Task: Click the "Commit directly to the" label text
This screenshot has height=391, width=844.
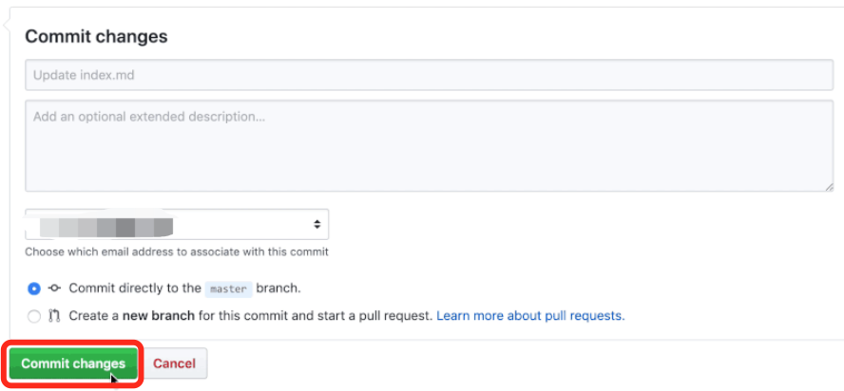Action: pyautogui.click(x=135, y=288)
